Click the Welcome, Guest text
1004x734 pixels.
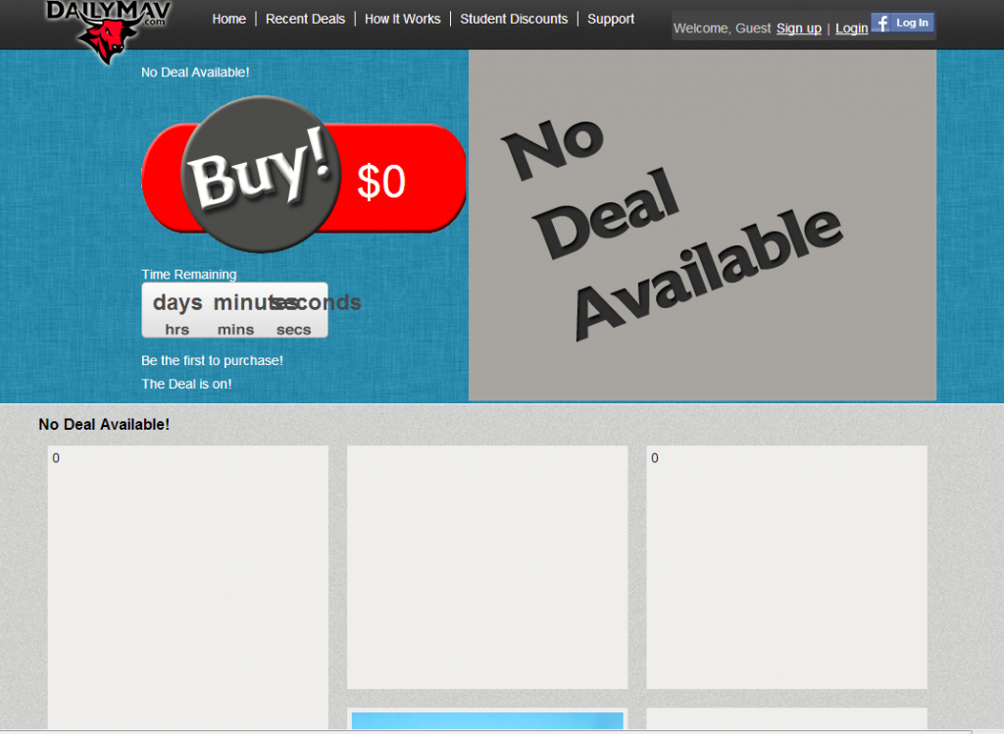722,28
